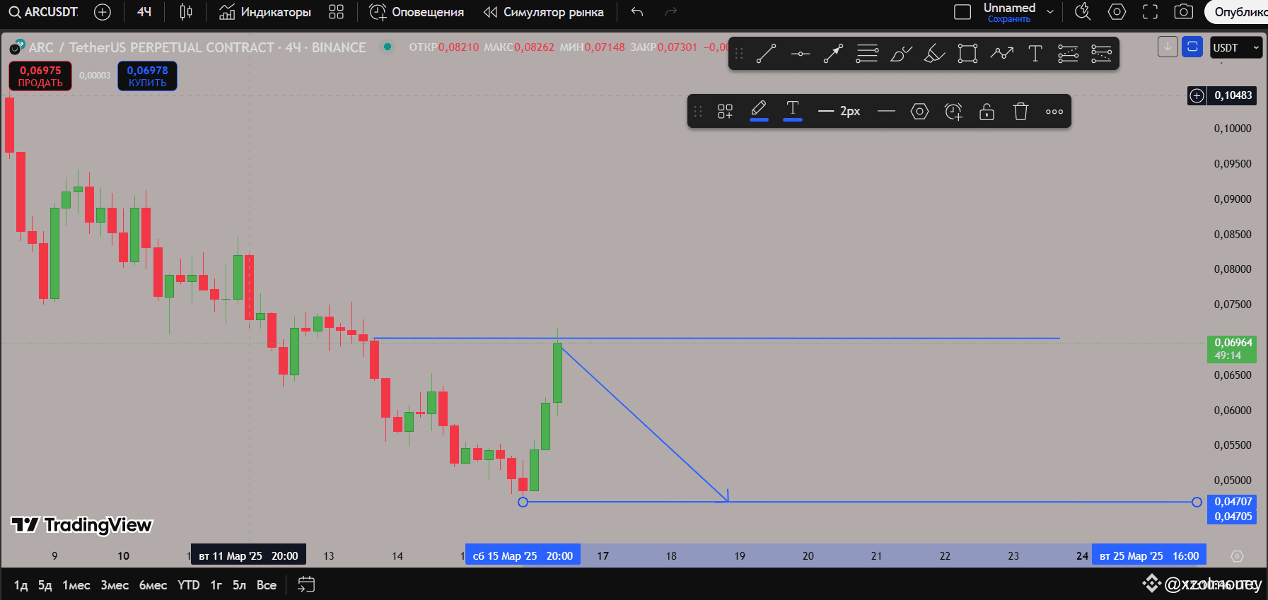Select the YTD date range
This screenshot has height=600, width=1268.
point(189,585)
